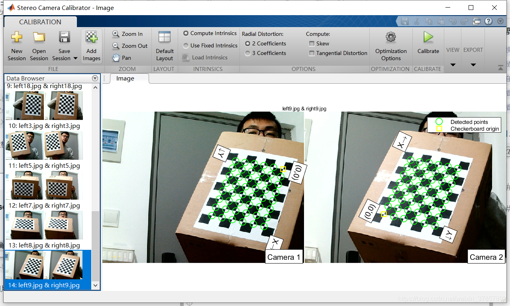Screen dimensions: 510x306
Task: Click the label 13: left8.jpg & right8.jpg
Action: 44,245
